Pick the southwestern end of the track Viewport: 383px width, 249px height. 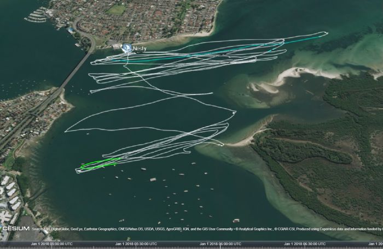point(77,171)
